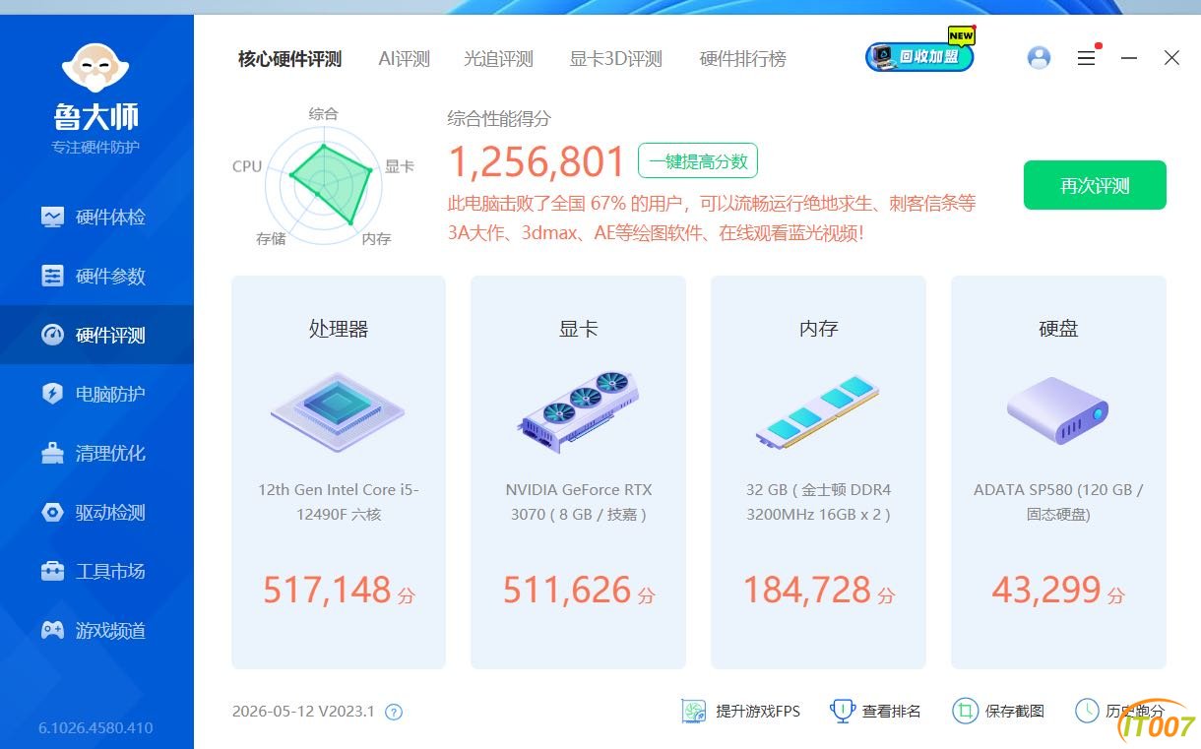Click 提升游戏FPS link text

pyautogui.click(x=758, y=711)
